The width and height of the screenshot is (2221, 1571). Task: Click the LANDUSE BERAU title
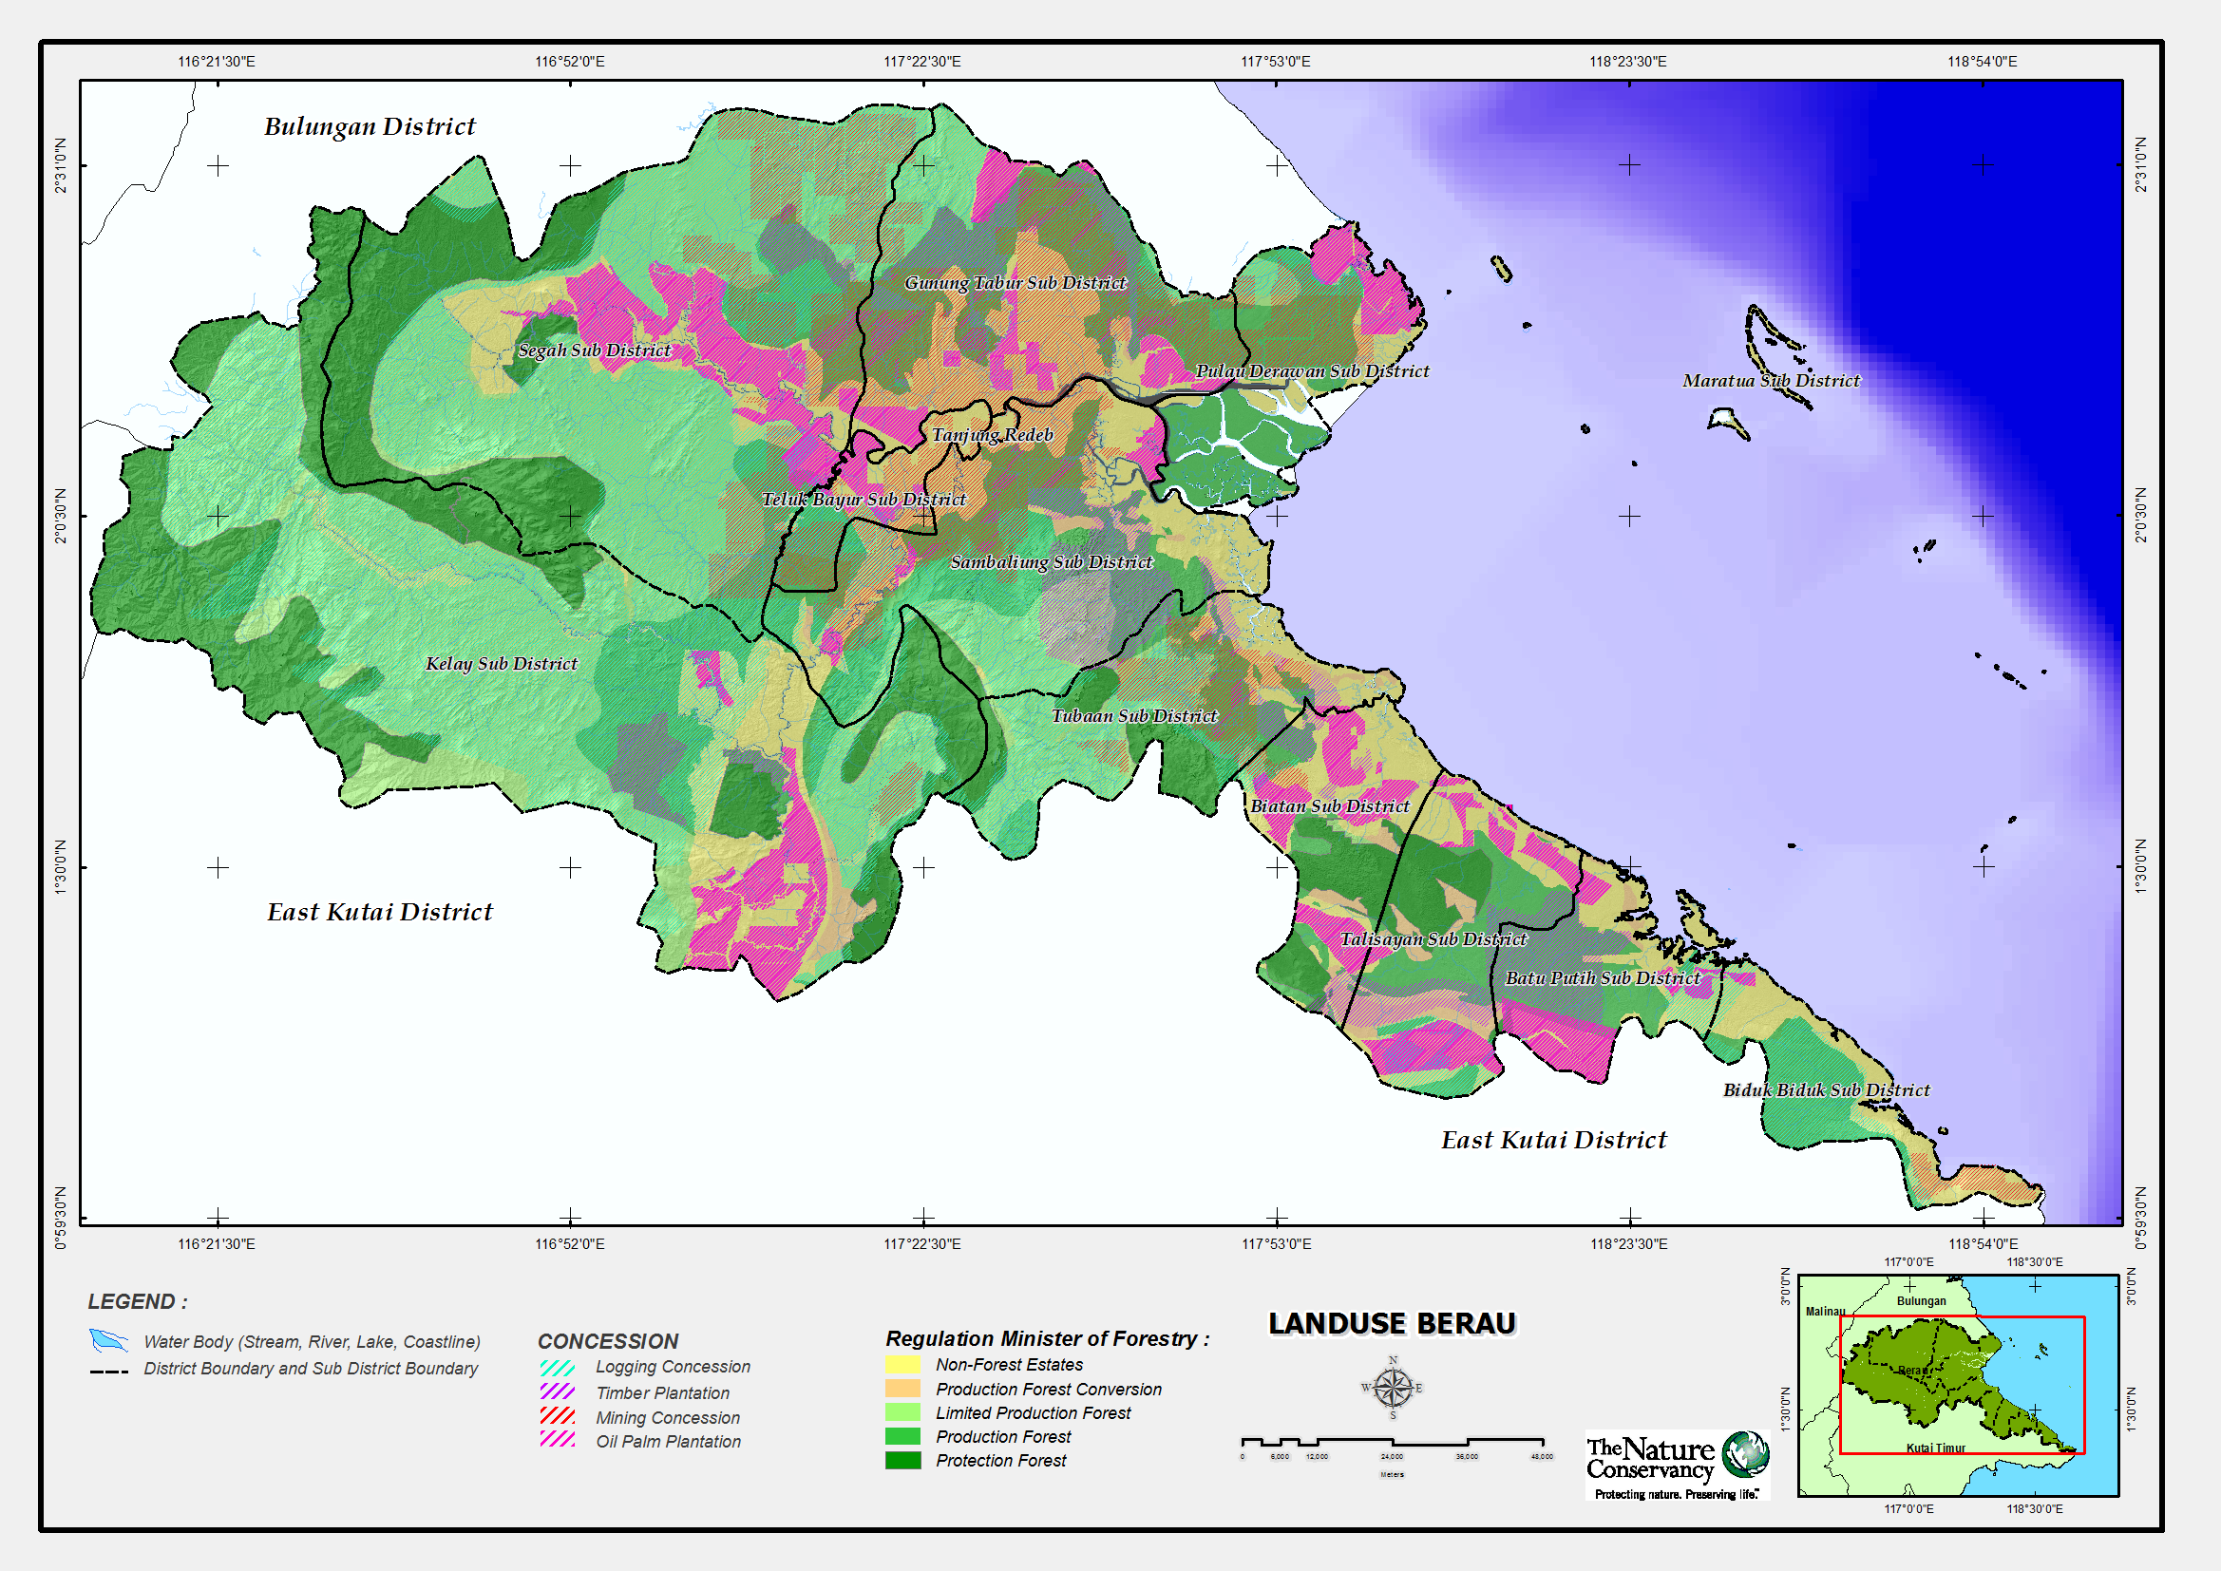click(1392, 1323)
